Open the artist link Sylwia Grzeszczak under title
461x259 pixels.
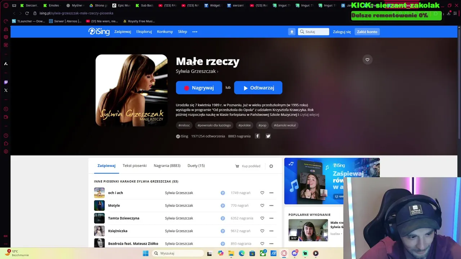[x=197, y=71]
